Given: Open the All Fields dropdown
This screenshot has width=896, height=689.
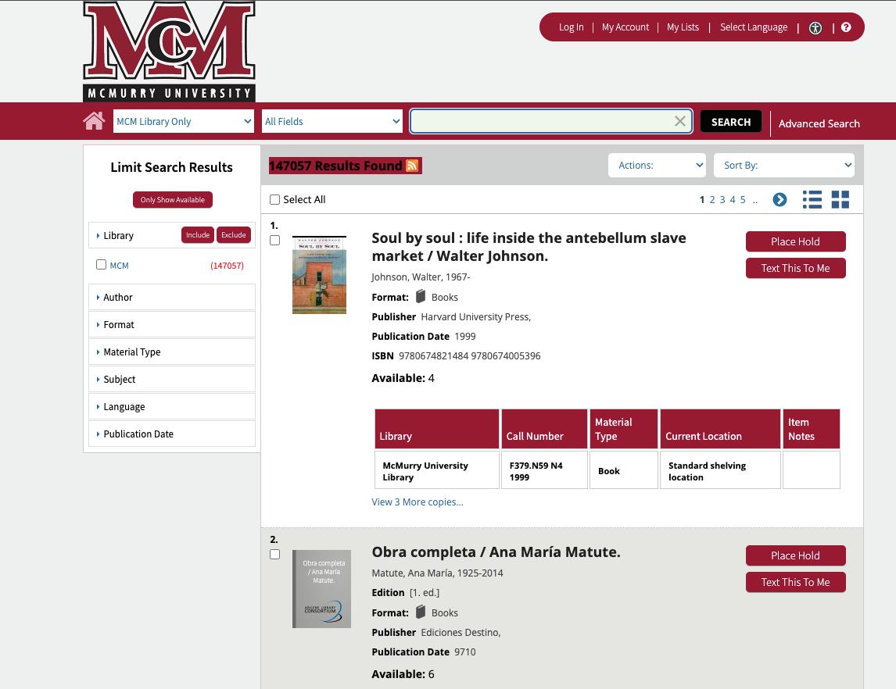Looking at the screenshot, I should tap(332, 121).
